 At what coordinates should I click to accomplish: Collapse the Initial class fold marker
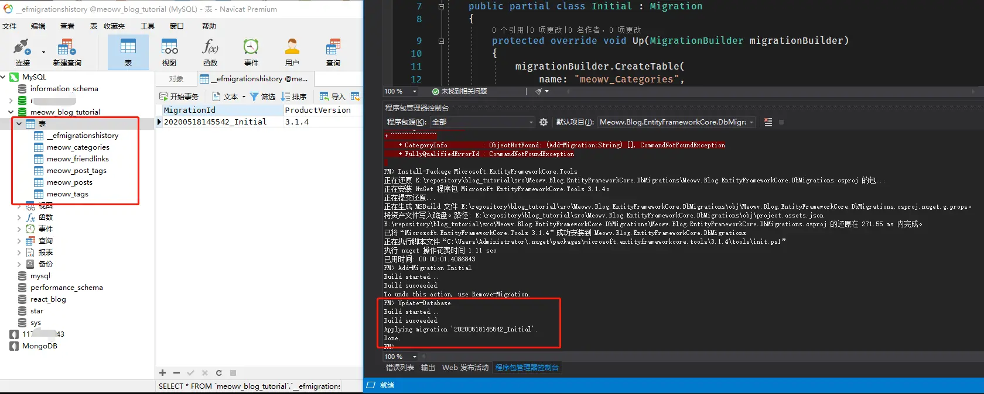click(x=441, y=6)
